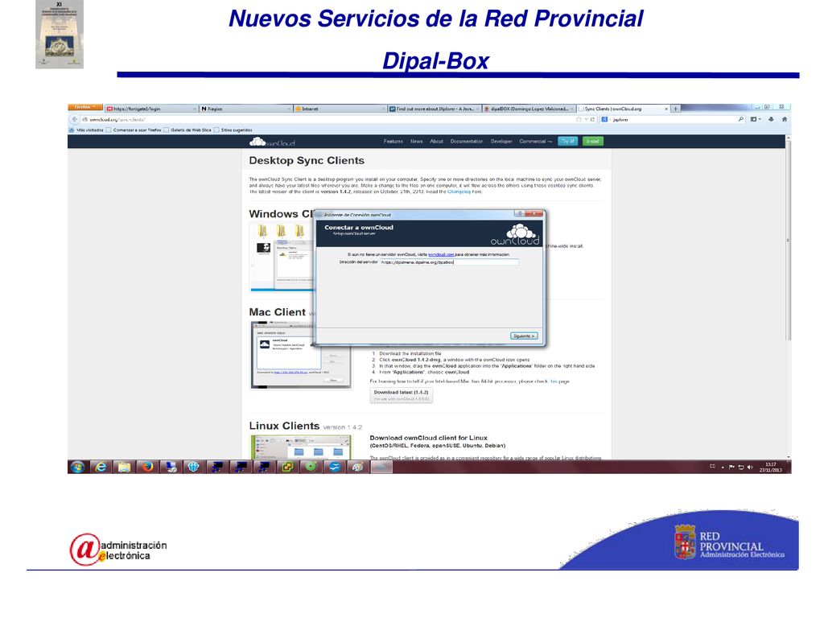Open Windows Explorer folder from the taskbar

pyautogui.click(x=123, y=468)
